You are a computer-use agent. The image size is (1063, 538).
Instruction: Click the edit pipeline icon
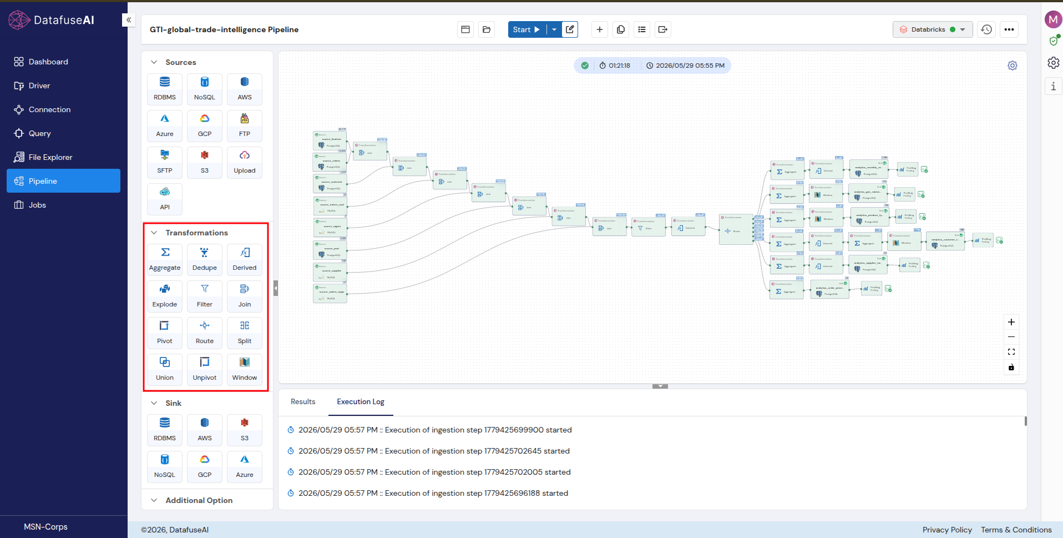tap(570, 29)
